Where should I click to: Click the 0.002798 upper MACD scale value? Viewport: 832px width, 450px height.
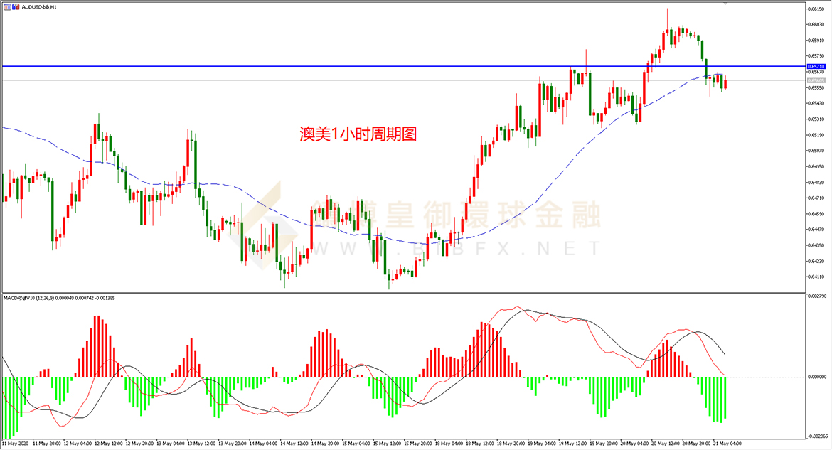click(x=816, y=296)
